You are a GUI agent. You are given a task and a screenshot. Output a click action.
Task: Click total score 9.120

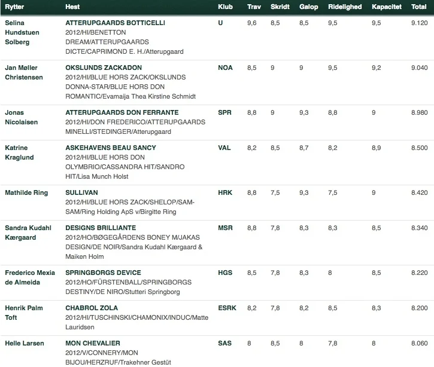pyautogui.click(x=419, y=23)
